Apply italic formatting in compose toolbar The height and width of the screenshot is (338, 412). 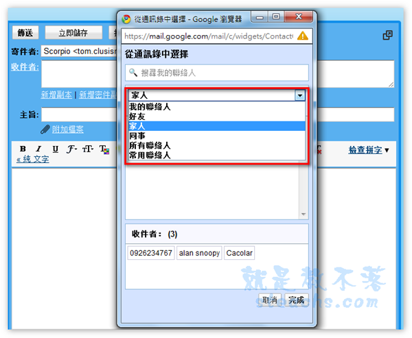(x=38, y=149)
